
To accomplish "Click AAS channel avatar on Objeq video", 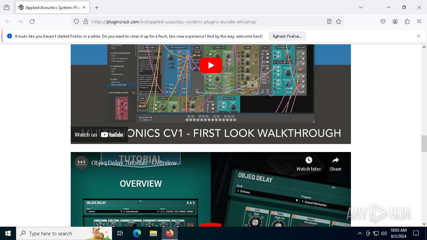I will tap(81, 163).
